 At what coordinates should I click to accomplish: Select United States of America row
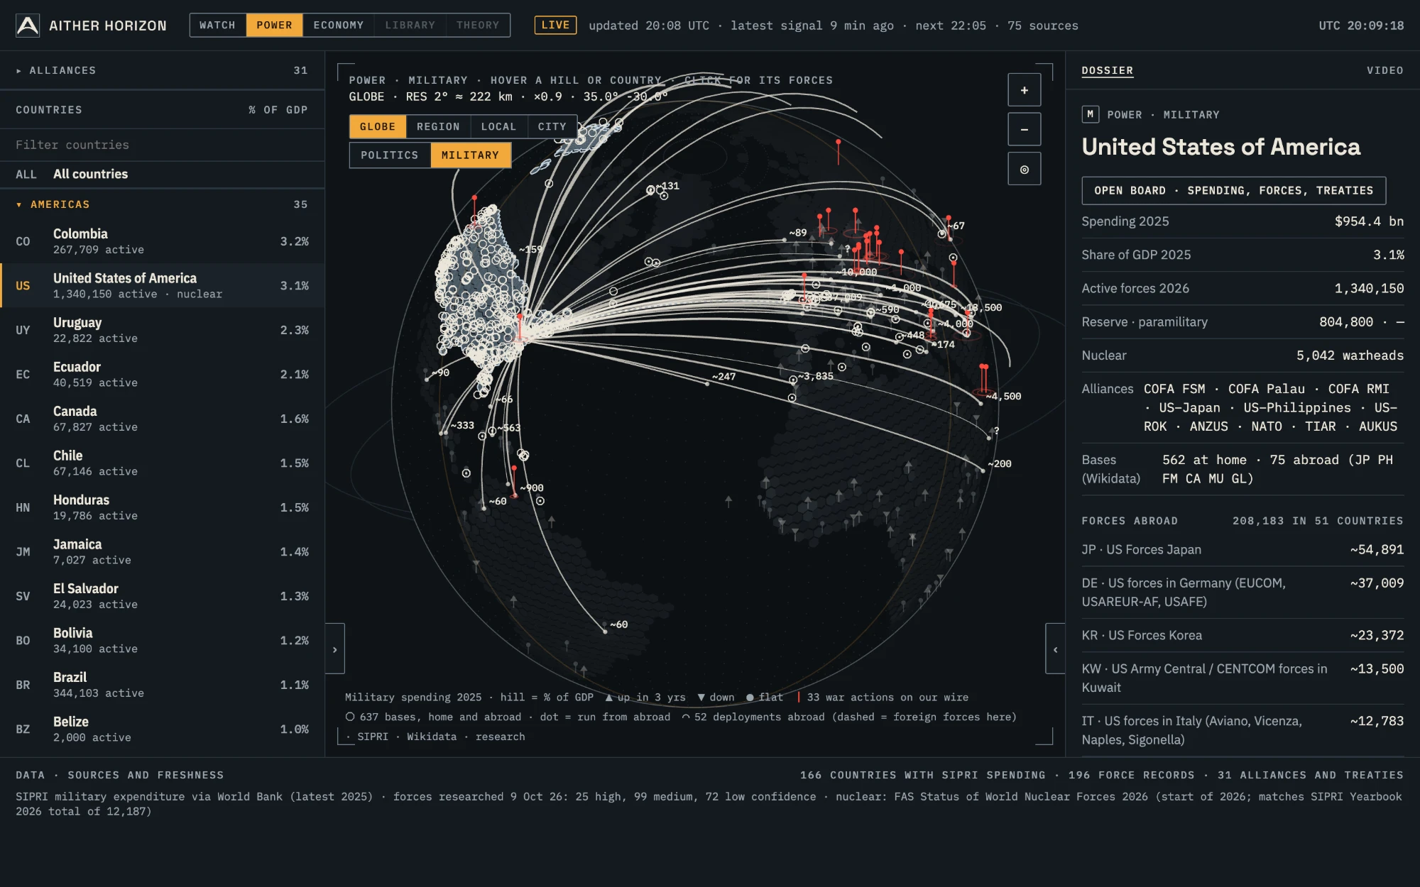click(x=163, y=285)
